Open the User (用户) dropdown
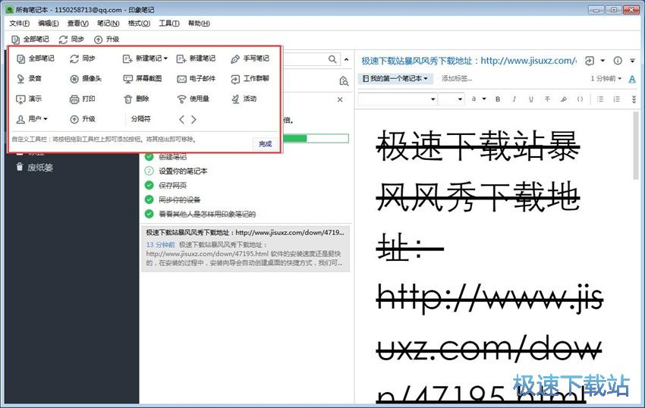645x408 pixels. tap(32, 119)
